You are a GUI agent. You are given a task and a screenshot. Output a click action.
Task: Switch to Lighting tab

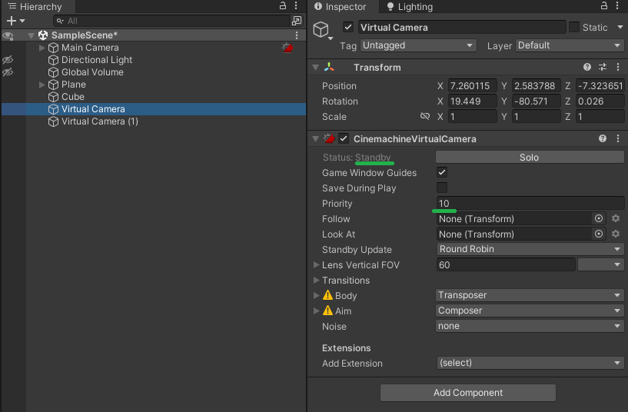[x=410, y=6]
